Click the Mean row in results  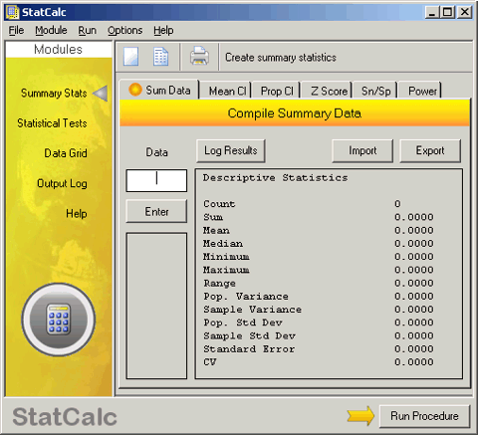319,230
